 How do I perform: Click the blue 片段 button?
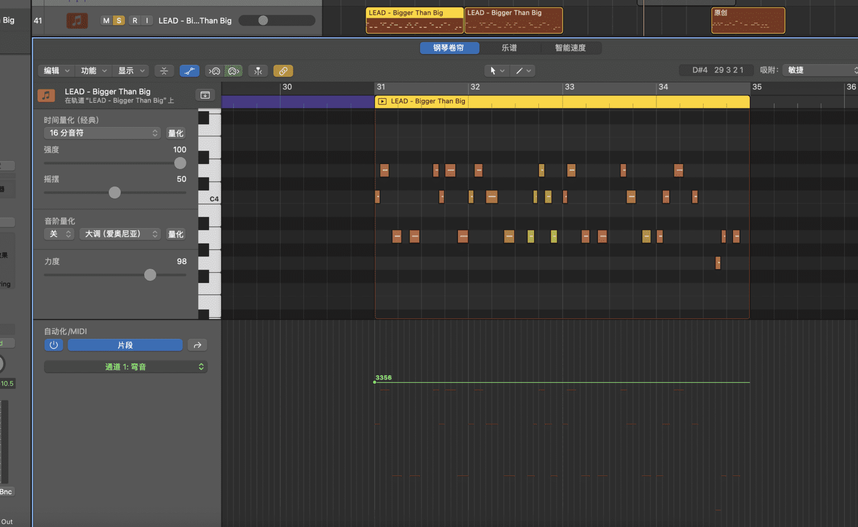tap(125, 345)
